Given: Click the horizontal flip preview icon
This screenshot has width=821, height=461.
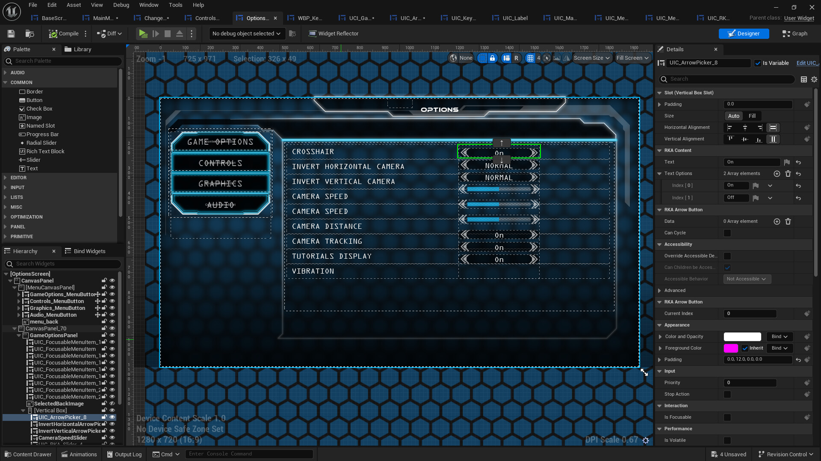Looking at the screenshot, I should click(x=567, y=58).
